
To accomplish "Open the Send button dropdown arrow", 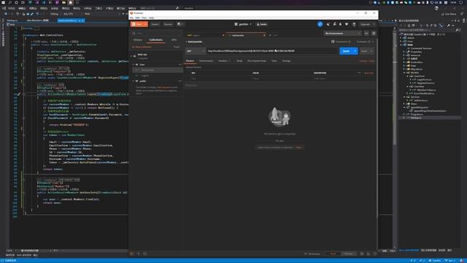I will tap(355, 51).
